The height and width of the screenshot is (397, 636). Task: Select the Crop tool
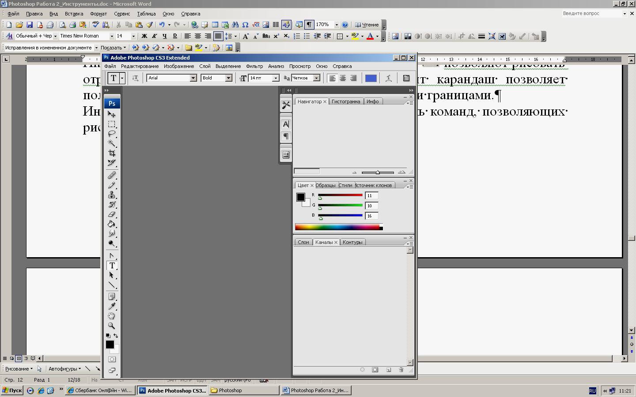click(x=112, y=153)
